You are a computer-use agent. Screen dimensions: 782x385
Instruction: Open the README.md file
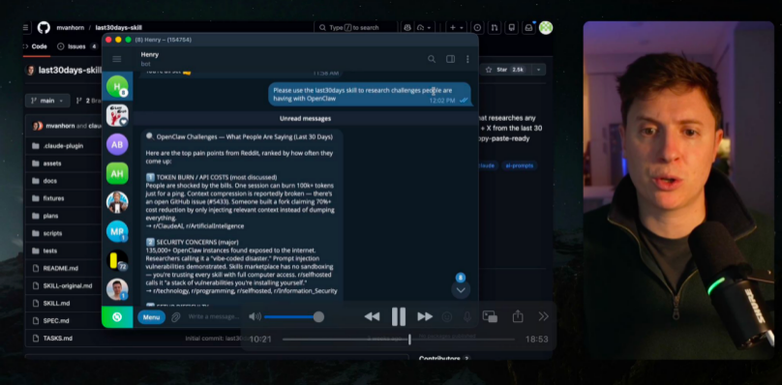(x=60, y=268)
